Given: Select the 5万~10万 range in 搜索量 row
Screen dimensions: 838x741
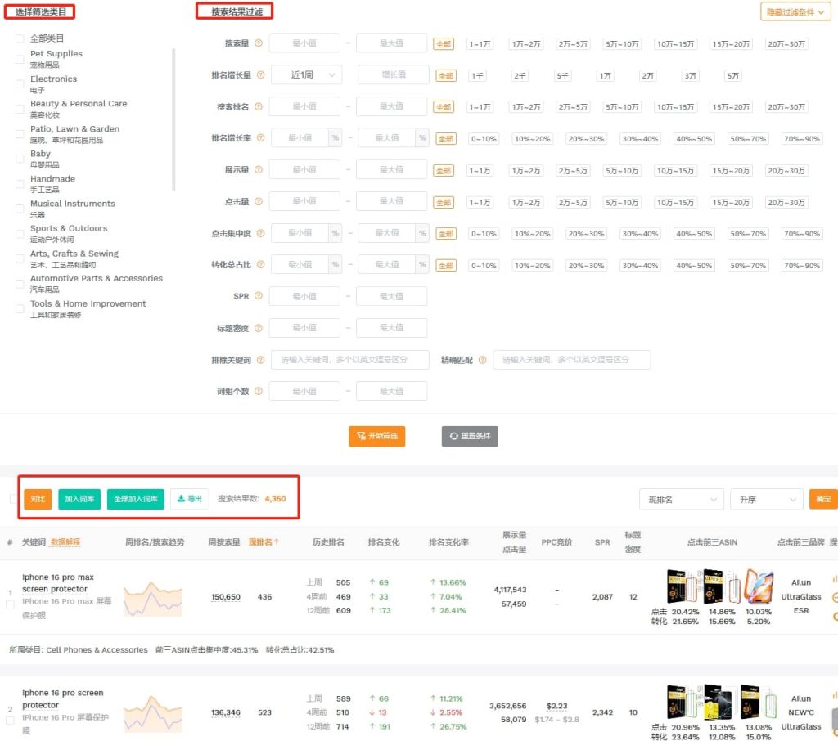Looking at the screenshot, I should point(621,44).
